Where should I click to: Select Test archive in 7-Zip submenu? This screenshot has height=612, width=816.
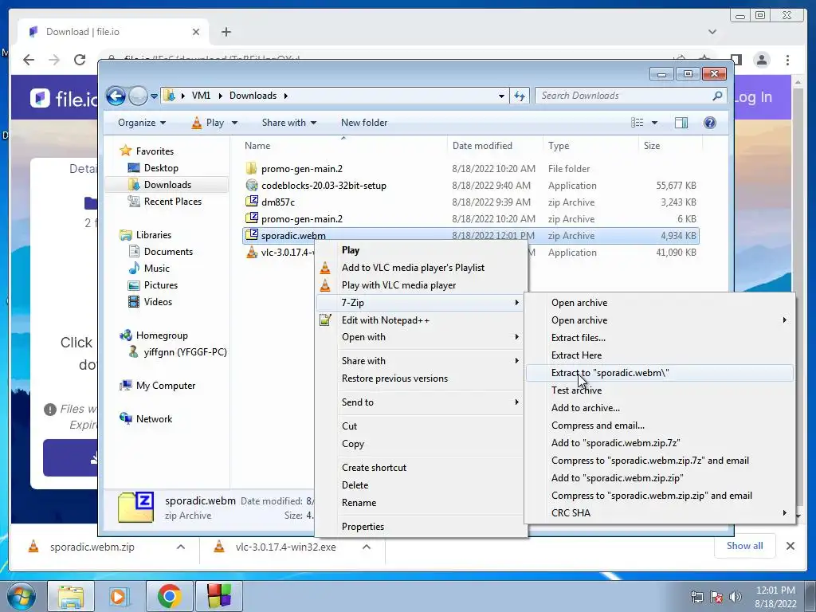(x=659, y=390)
